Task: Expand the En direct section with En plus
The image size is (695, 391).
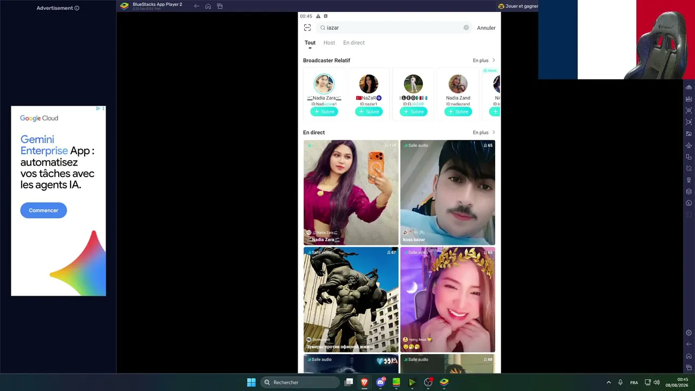Action: point(484,133)
